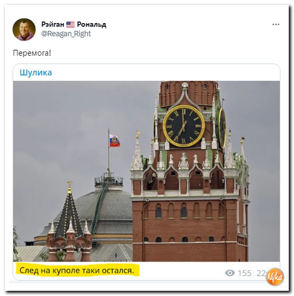Select the tweet text Перемога!
This screenshot has width=294, height=296.
pyautogui.click(x=32, y=53)
